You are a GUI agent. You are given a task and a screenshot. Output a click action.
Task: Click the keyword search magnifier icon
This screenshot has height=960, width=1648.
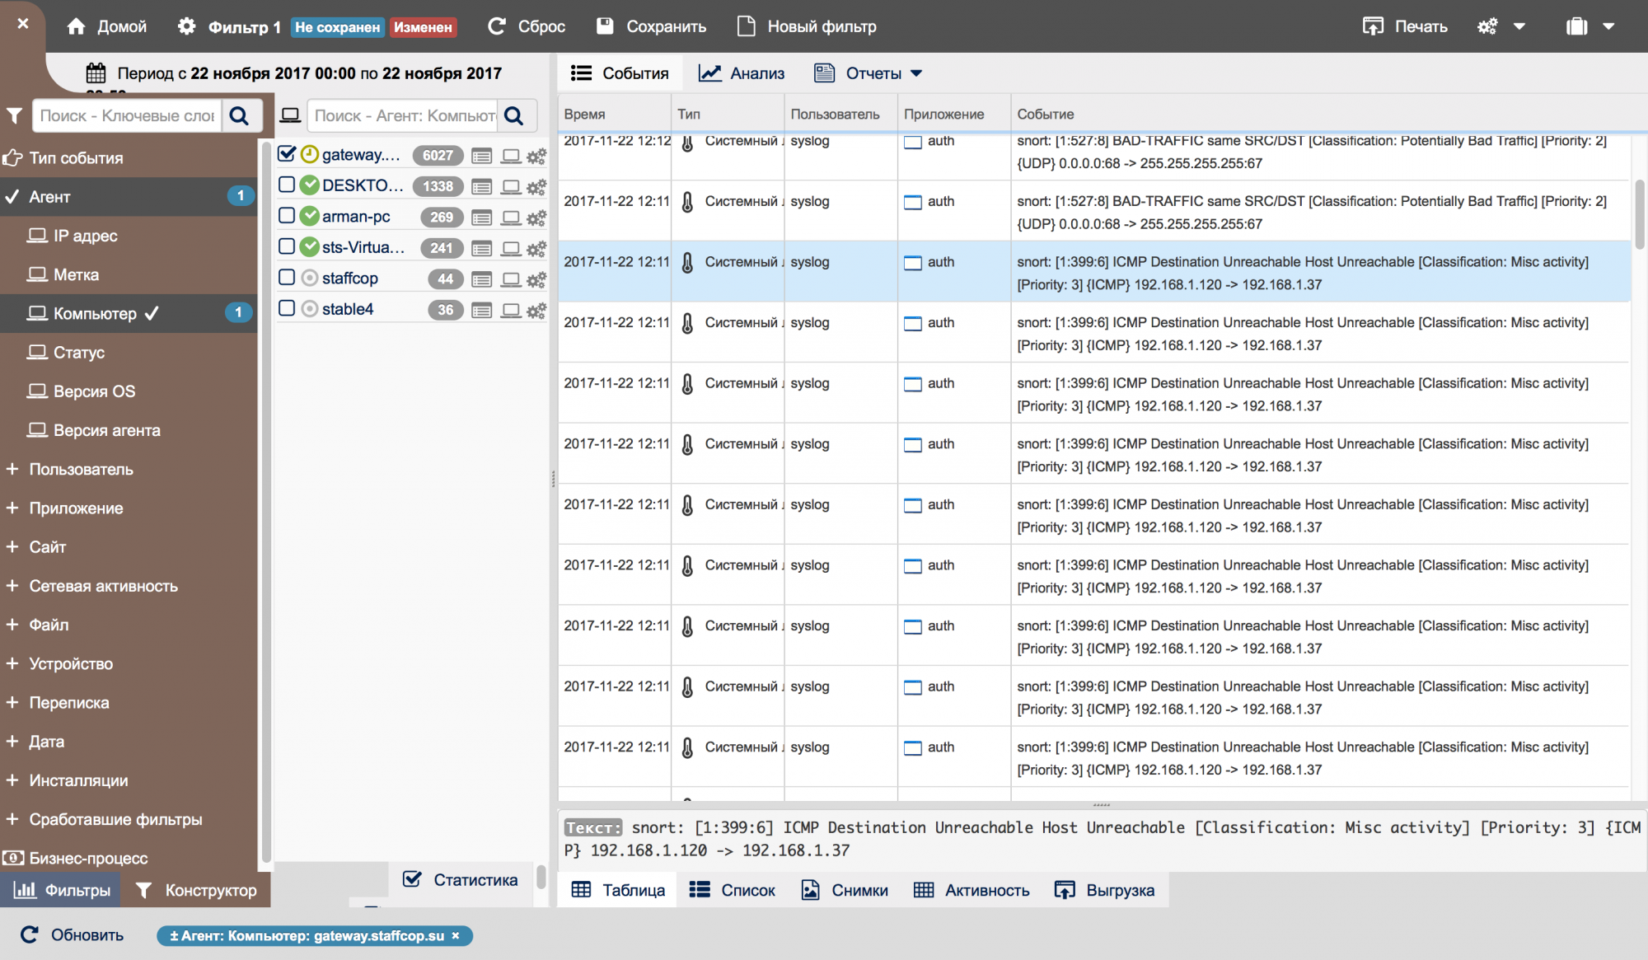point(239,116)
